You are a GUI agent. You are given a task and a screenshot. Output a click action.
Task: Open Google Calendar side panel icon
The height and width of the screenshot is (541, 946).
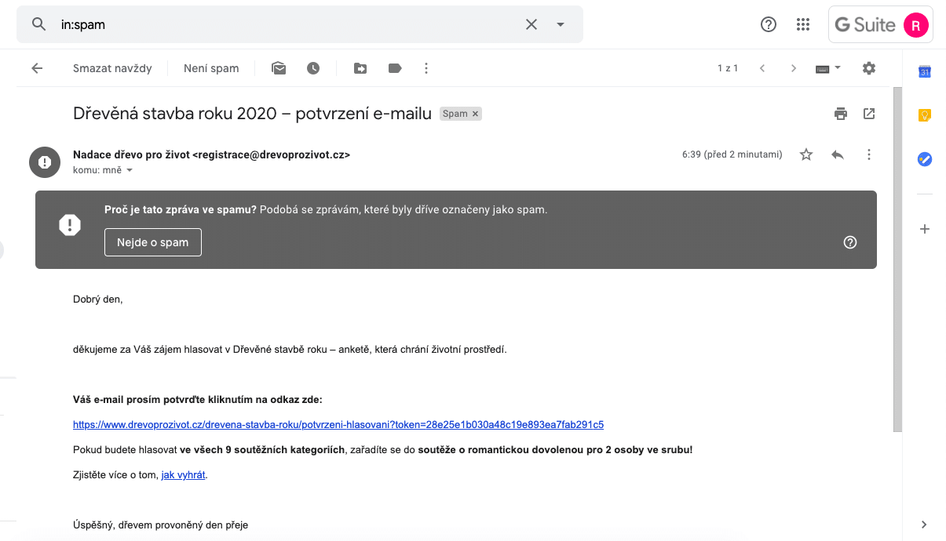click(x=925, y=72)
